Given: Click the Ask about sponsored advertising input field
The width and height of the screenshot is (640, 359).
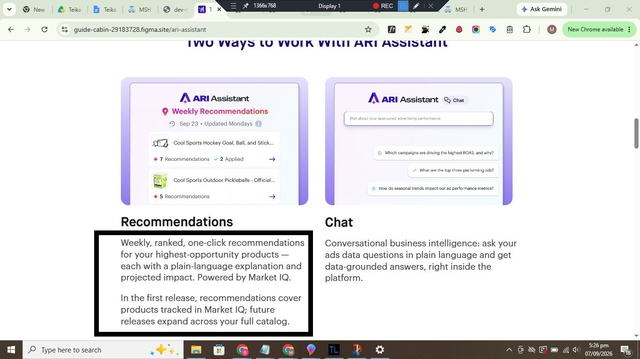Looking at the screenshot, I should point(418,119).
